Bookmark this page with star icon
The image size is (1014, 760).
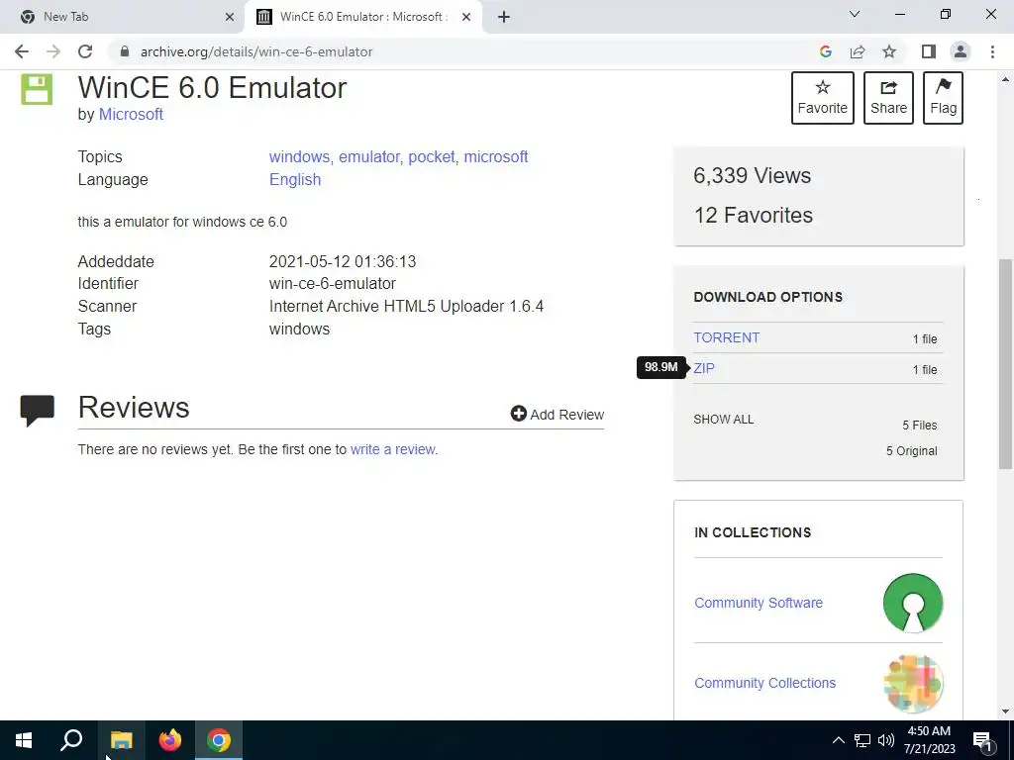point(889,51)
